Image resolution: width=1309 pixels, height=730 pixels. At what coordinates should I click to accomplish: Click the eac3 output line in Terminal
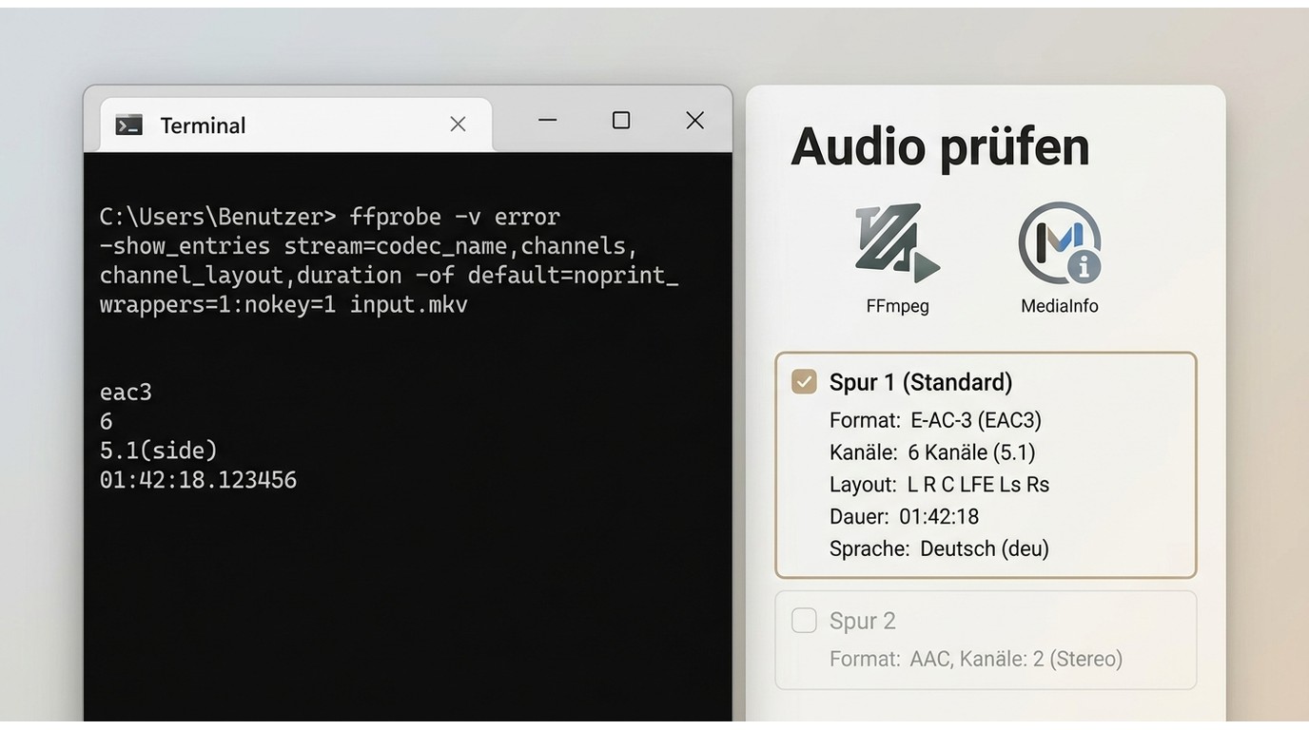pos(126,393)
